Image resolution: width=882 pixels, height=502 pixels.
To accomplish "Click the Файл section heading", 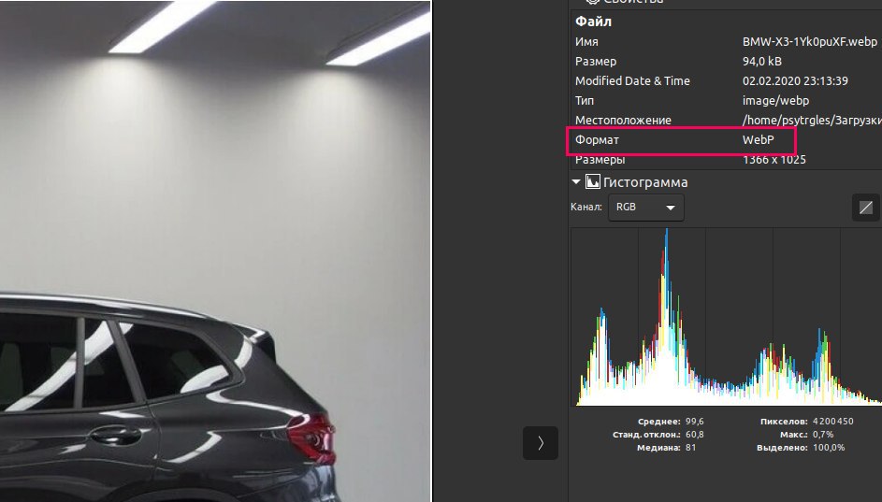I will click(593, 22).
